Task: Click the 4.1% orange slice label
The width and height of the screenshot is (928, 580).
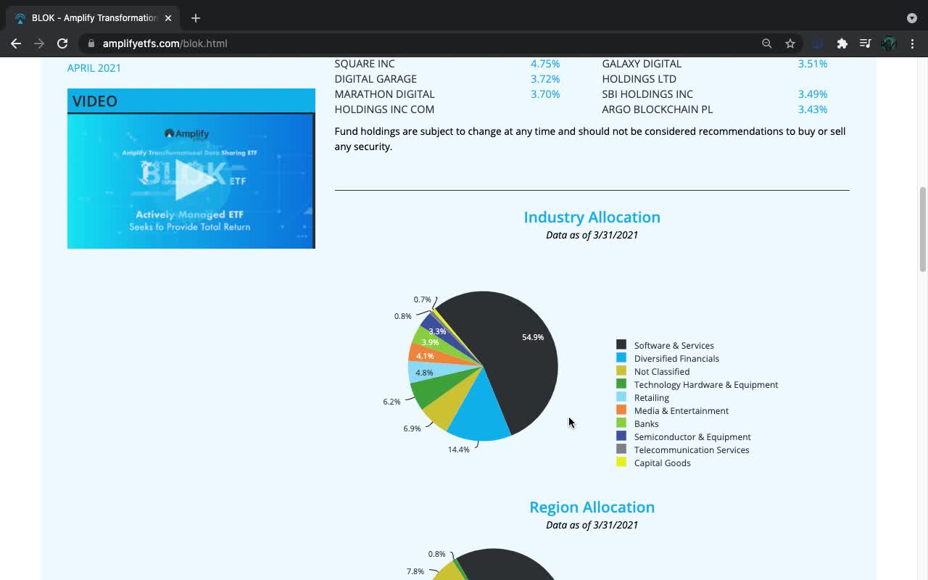Action: (425, 356)
